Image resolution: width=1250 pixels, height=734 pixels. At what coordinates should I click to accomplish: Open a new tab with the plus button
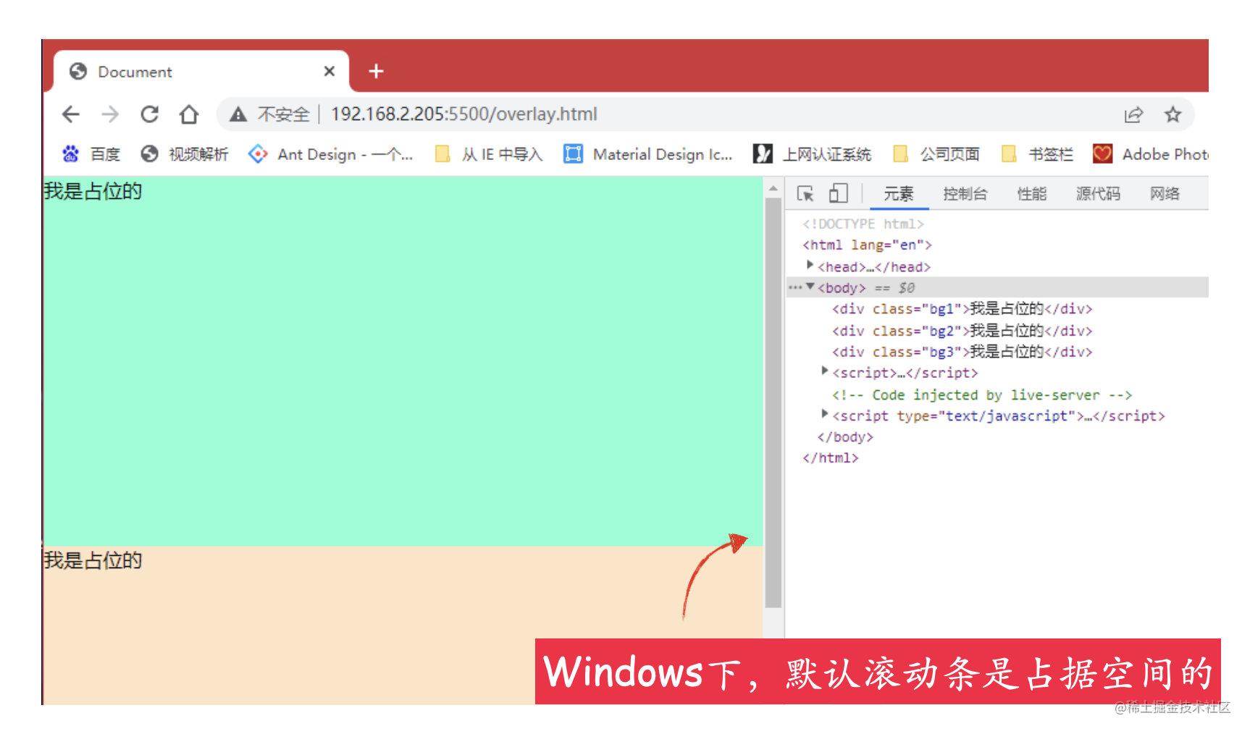(x=376, y=71)
